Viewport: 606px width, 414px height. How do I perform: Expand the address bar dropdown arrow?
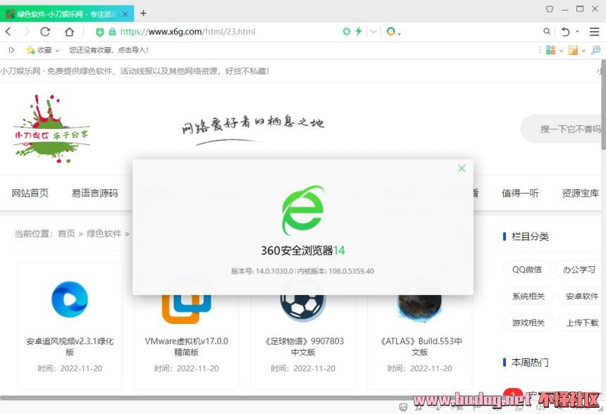[x=373, y=32]
